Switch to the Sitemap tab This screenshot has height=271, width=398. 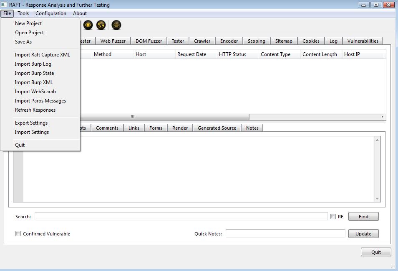coord(284,41)
